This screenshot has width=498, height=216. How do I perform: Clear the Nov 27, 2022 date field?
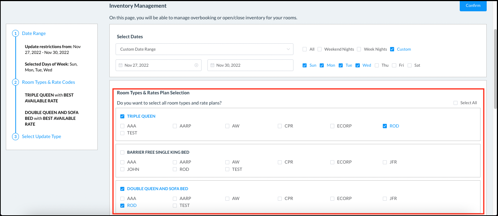coord(196,65)
